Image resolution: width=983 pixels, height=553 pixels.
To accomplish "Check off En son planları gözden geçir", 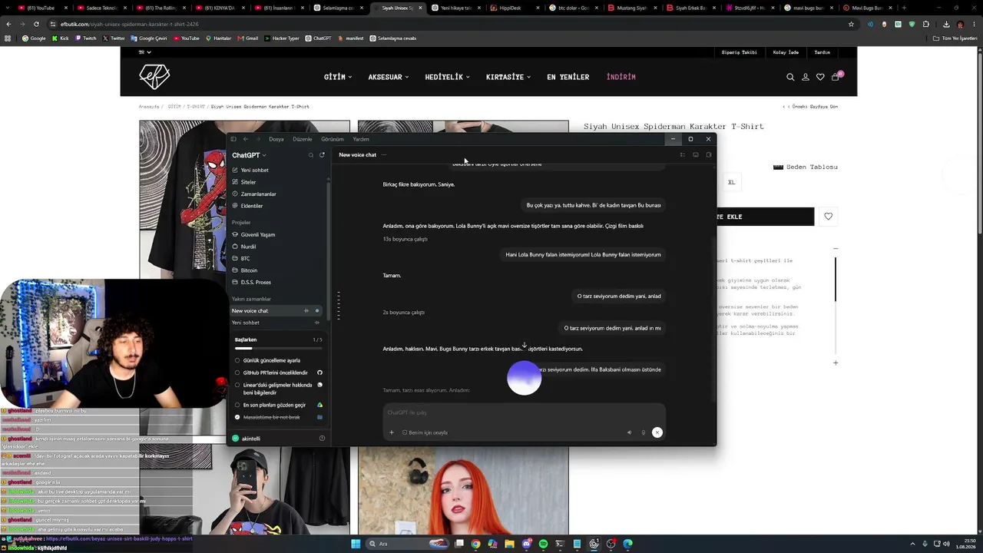I will coord(237,405).
